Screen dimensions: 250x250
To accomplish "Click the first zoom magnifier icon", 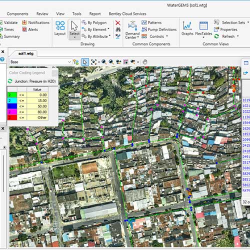I will coord(104,62).
